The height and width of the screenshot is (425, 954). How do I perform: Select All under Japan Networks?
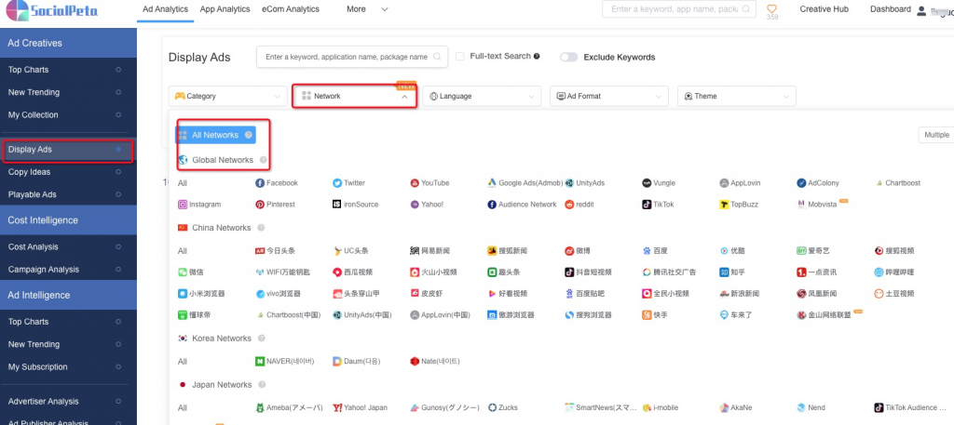(183, 407)
